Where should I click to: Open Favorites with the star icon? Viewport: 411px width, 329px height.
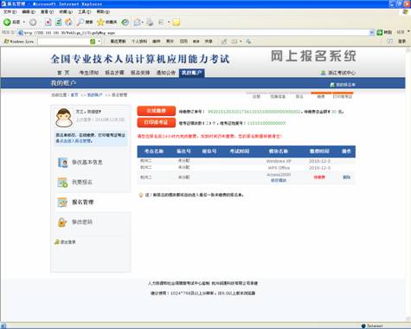pos(100,23)
